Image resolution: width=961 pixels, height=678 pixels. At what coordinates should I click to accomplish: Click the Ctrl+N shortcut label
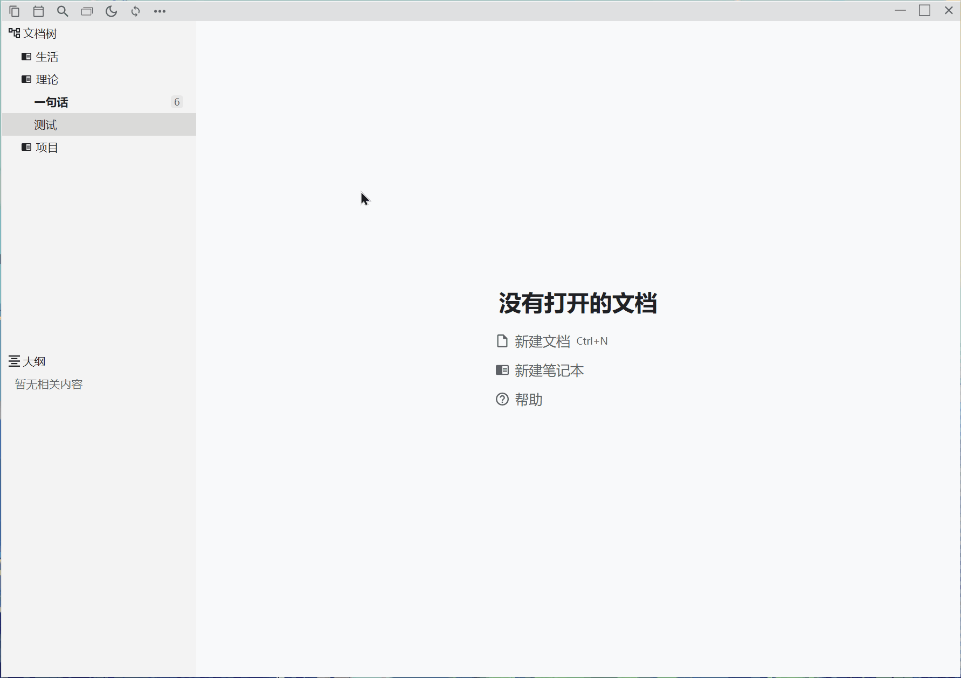(x=592, y=341)
